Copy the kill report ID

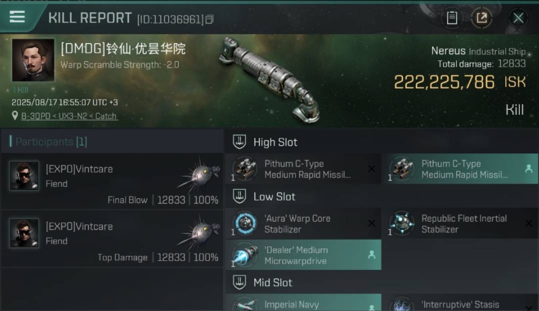point(210,19)
